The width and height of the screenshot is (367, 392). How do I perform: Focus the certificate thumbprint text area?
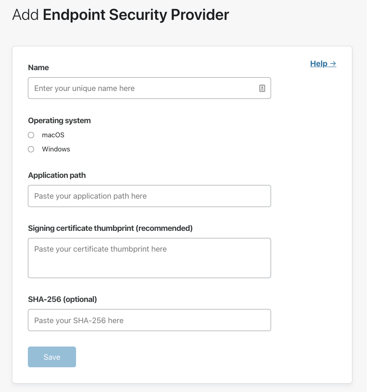pos(149,258)
